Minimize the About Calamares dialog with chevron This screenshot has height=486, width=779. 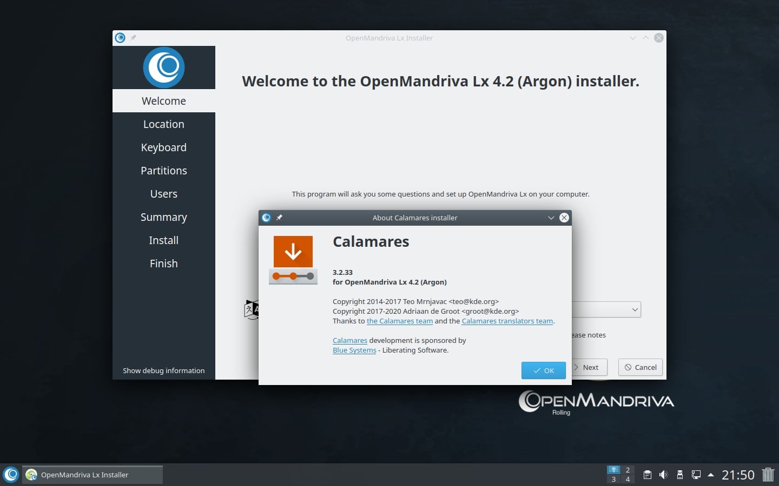(x=551, y=218)
